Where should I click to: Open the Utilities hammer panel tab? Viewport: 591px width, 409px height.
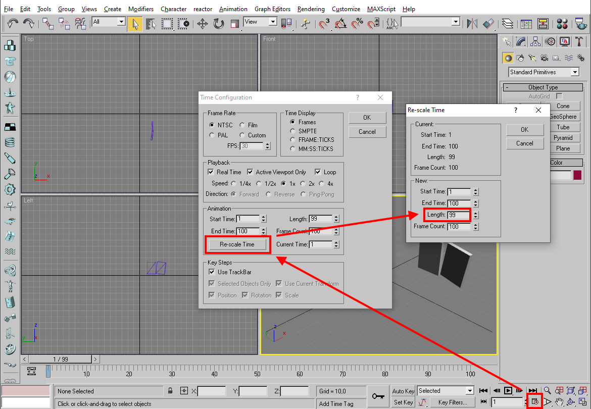579,41
